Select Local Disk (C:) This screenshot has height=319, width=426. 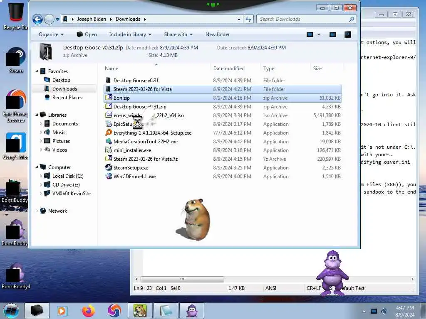click(68, 176)
